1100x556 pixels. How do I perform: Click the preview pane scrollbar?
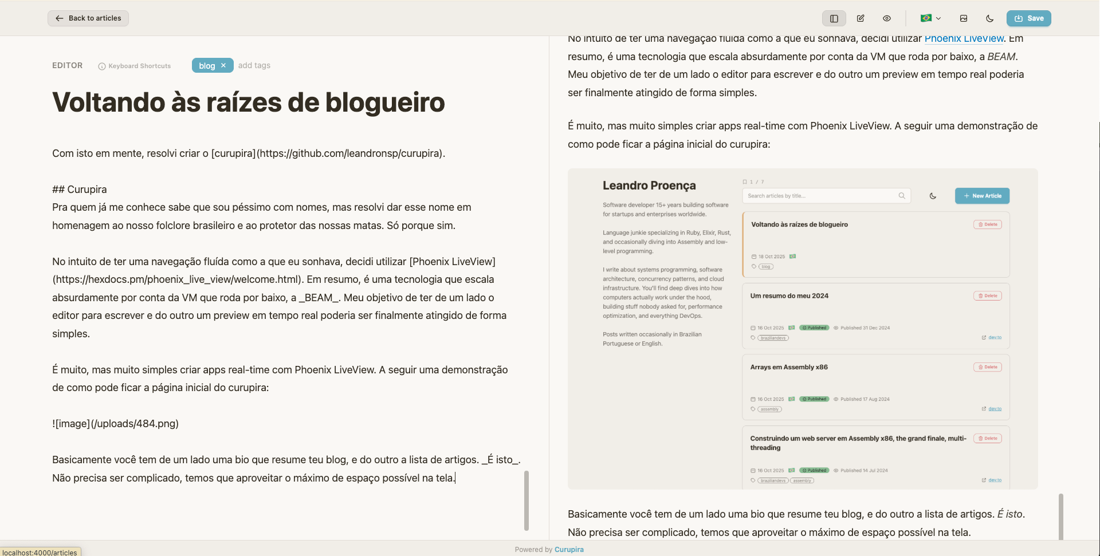click(x=1060, y=515)
